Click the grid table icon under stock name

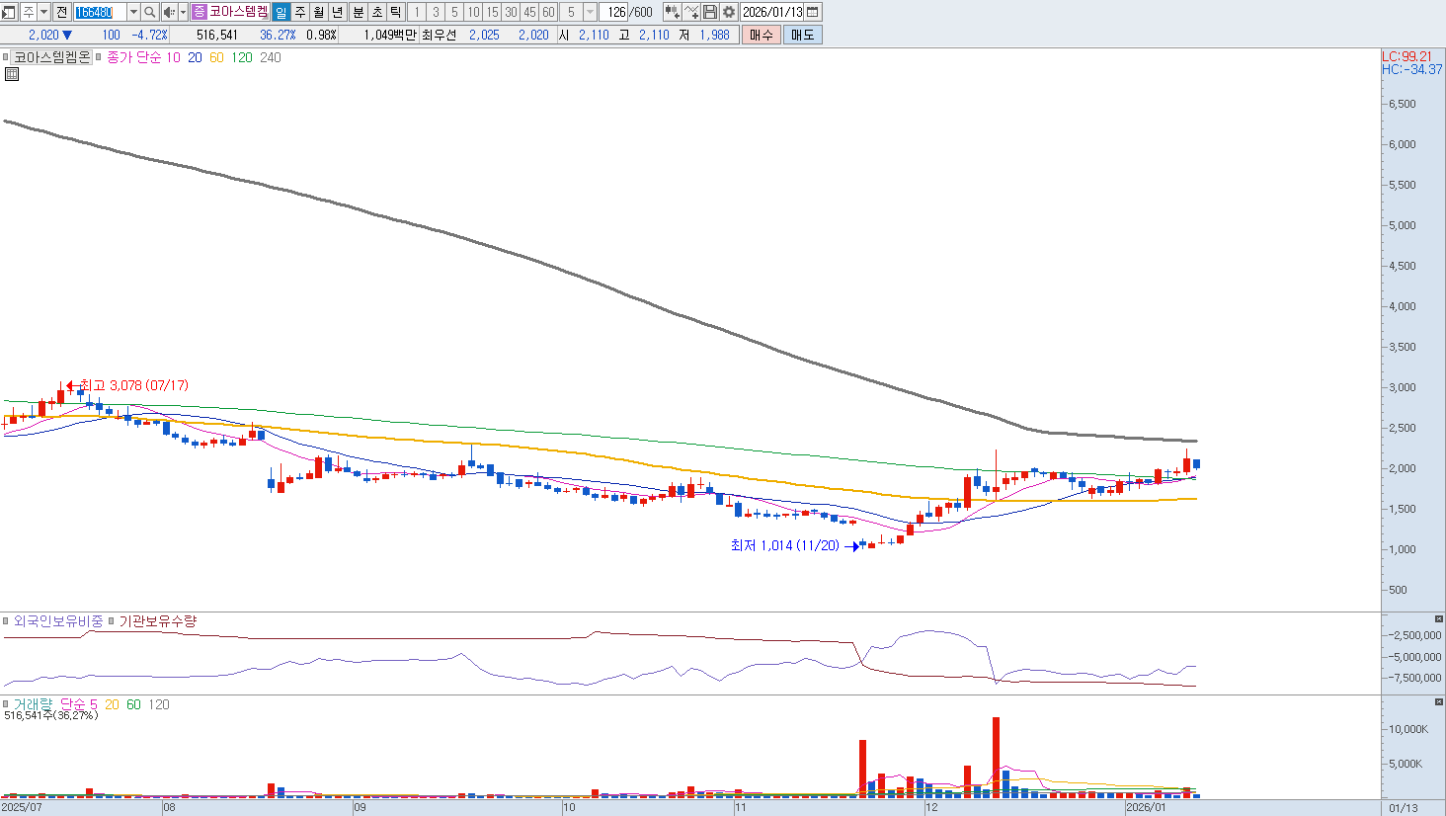pos(12,74)
